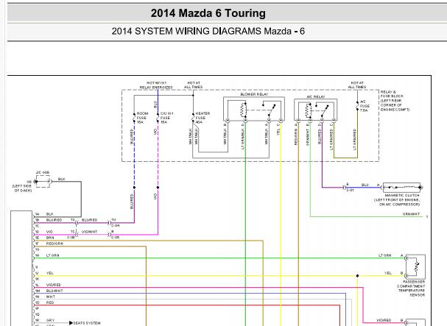Click "RELAY & FUSE BLOCK" location note
The width and height of the screenshot is (447, 326).
point(395,101)
